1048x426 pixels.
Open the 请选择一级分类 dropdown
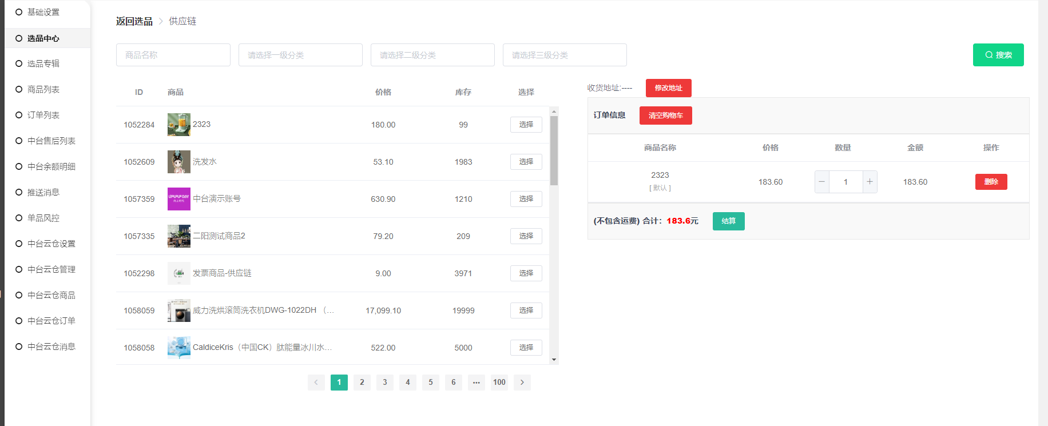[300, 55]
